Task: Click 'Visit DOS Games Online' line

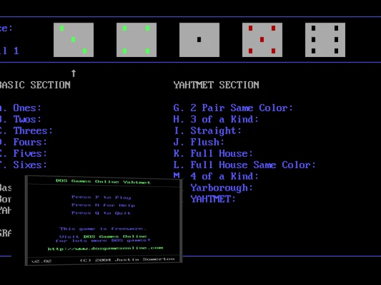Action: 103,236
